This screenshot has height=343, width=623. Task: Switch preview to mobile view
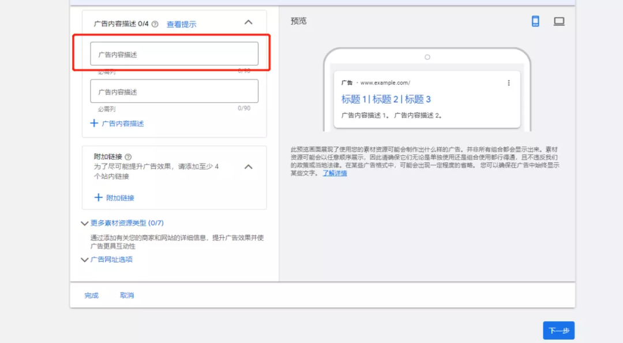[535, 21]
